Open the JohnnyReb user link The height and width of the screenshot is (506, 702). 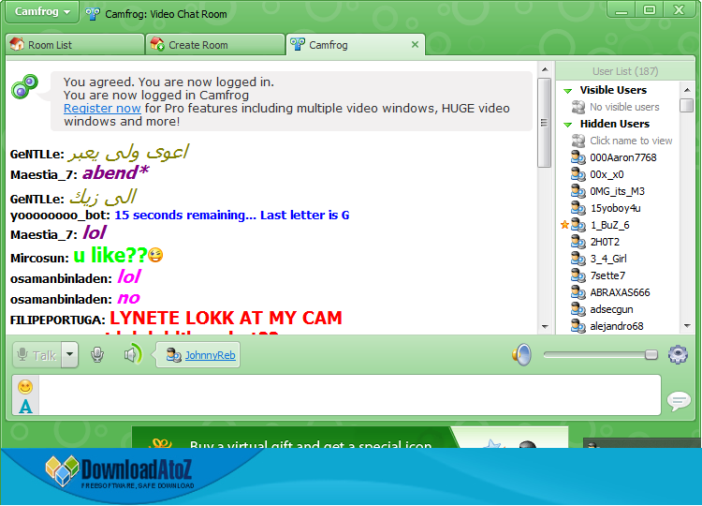click(210, 355)
